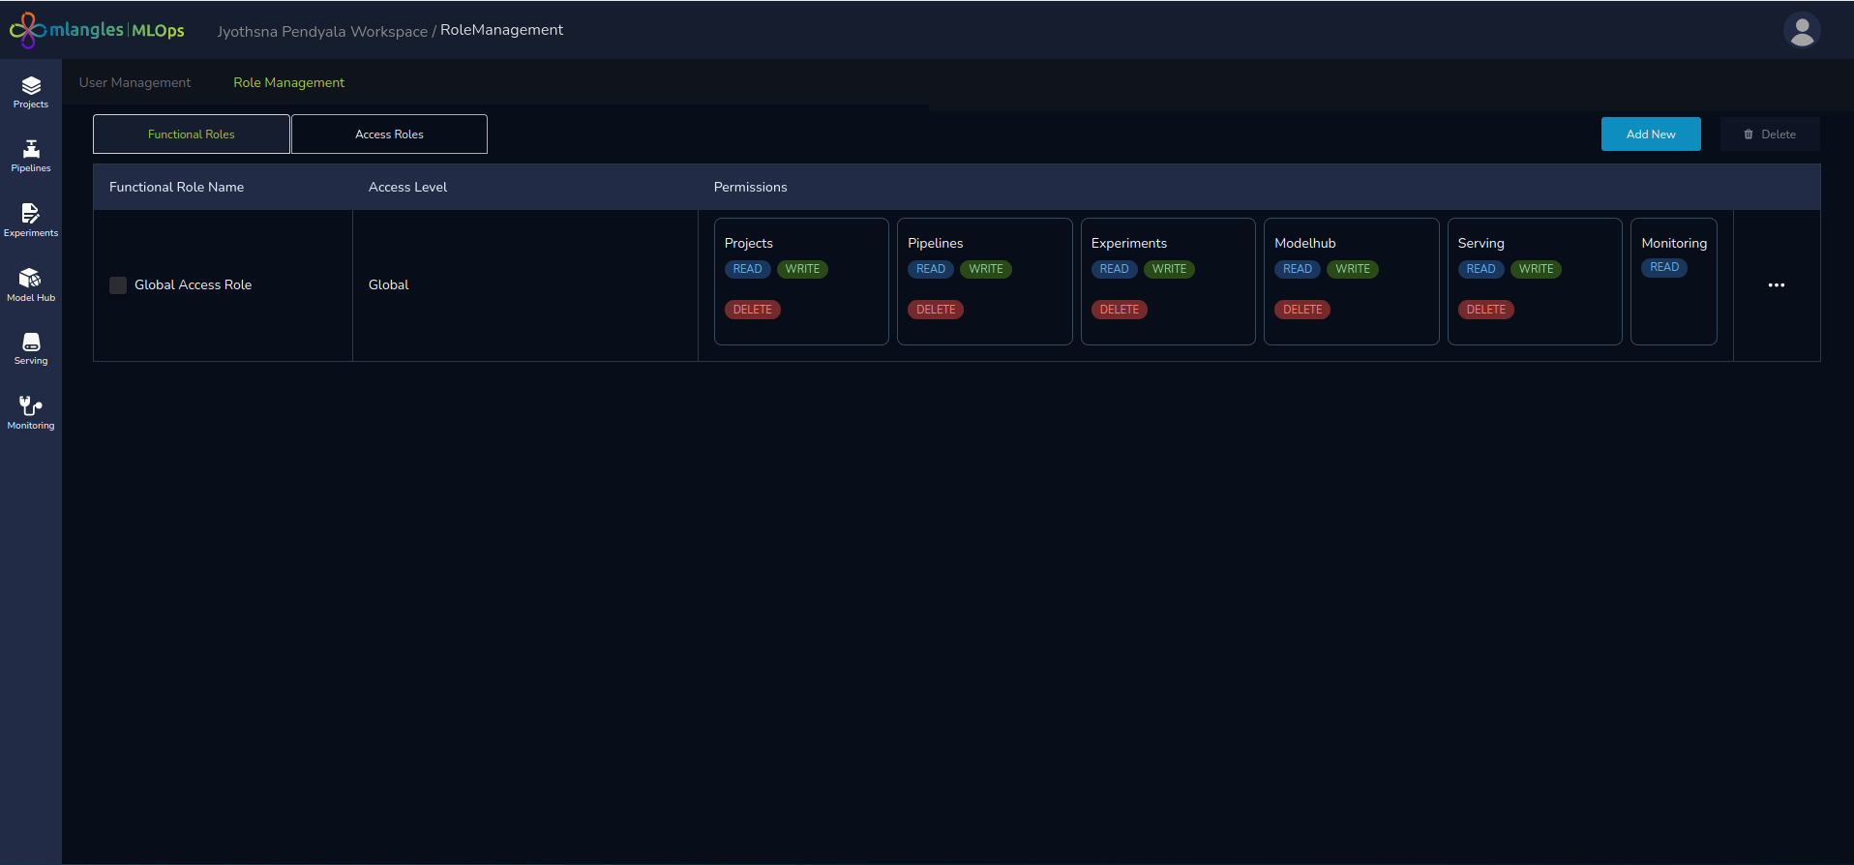This screenshot has width=1854, height=865.
Task: Check the Global Access Role checkbox
Action: point(118,285)
